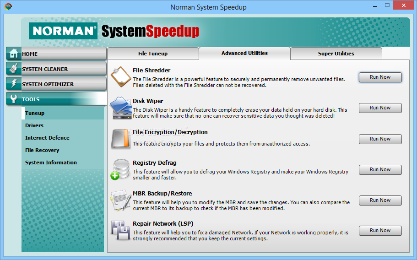
Task: Click the Tools wrench icon
Action: coord(14,98)
